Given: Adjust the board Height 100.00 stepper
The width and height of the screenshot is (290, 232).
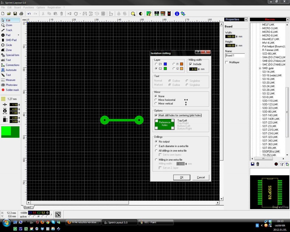Looking at the screenshot, I should [236, 46].
